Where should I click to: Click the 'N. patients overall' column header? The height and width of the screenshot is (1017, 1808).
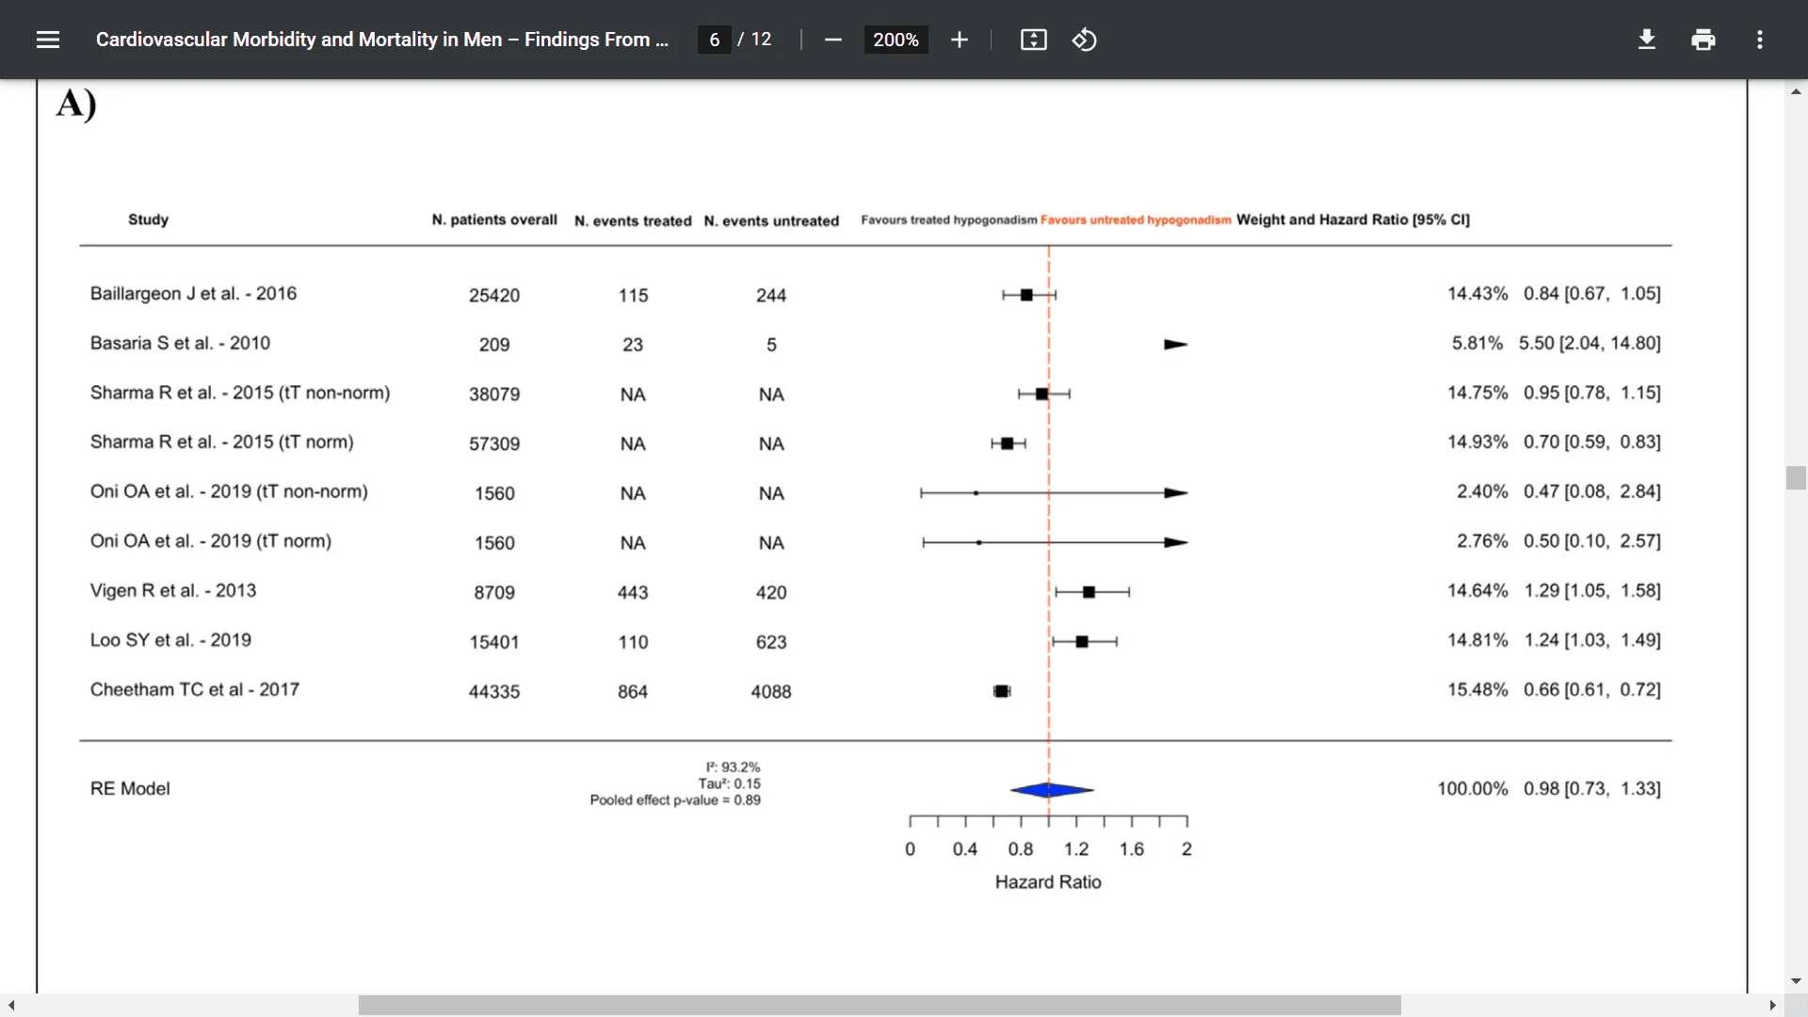tap(494, 219)
